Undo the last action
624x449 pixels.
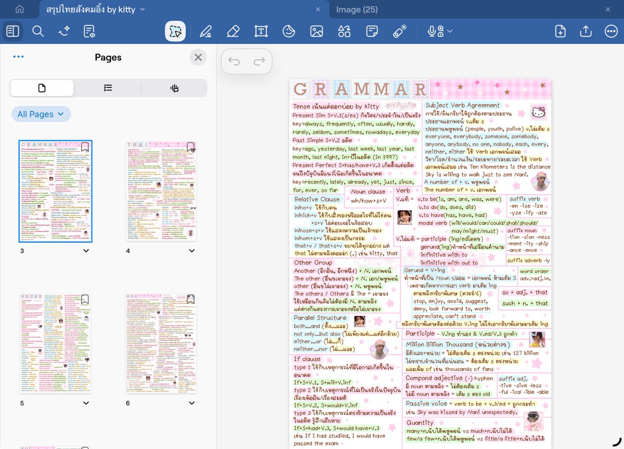point(234,62)
